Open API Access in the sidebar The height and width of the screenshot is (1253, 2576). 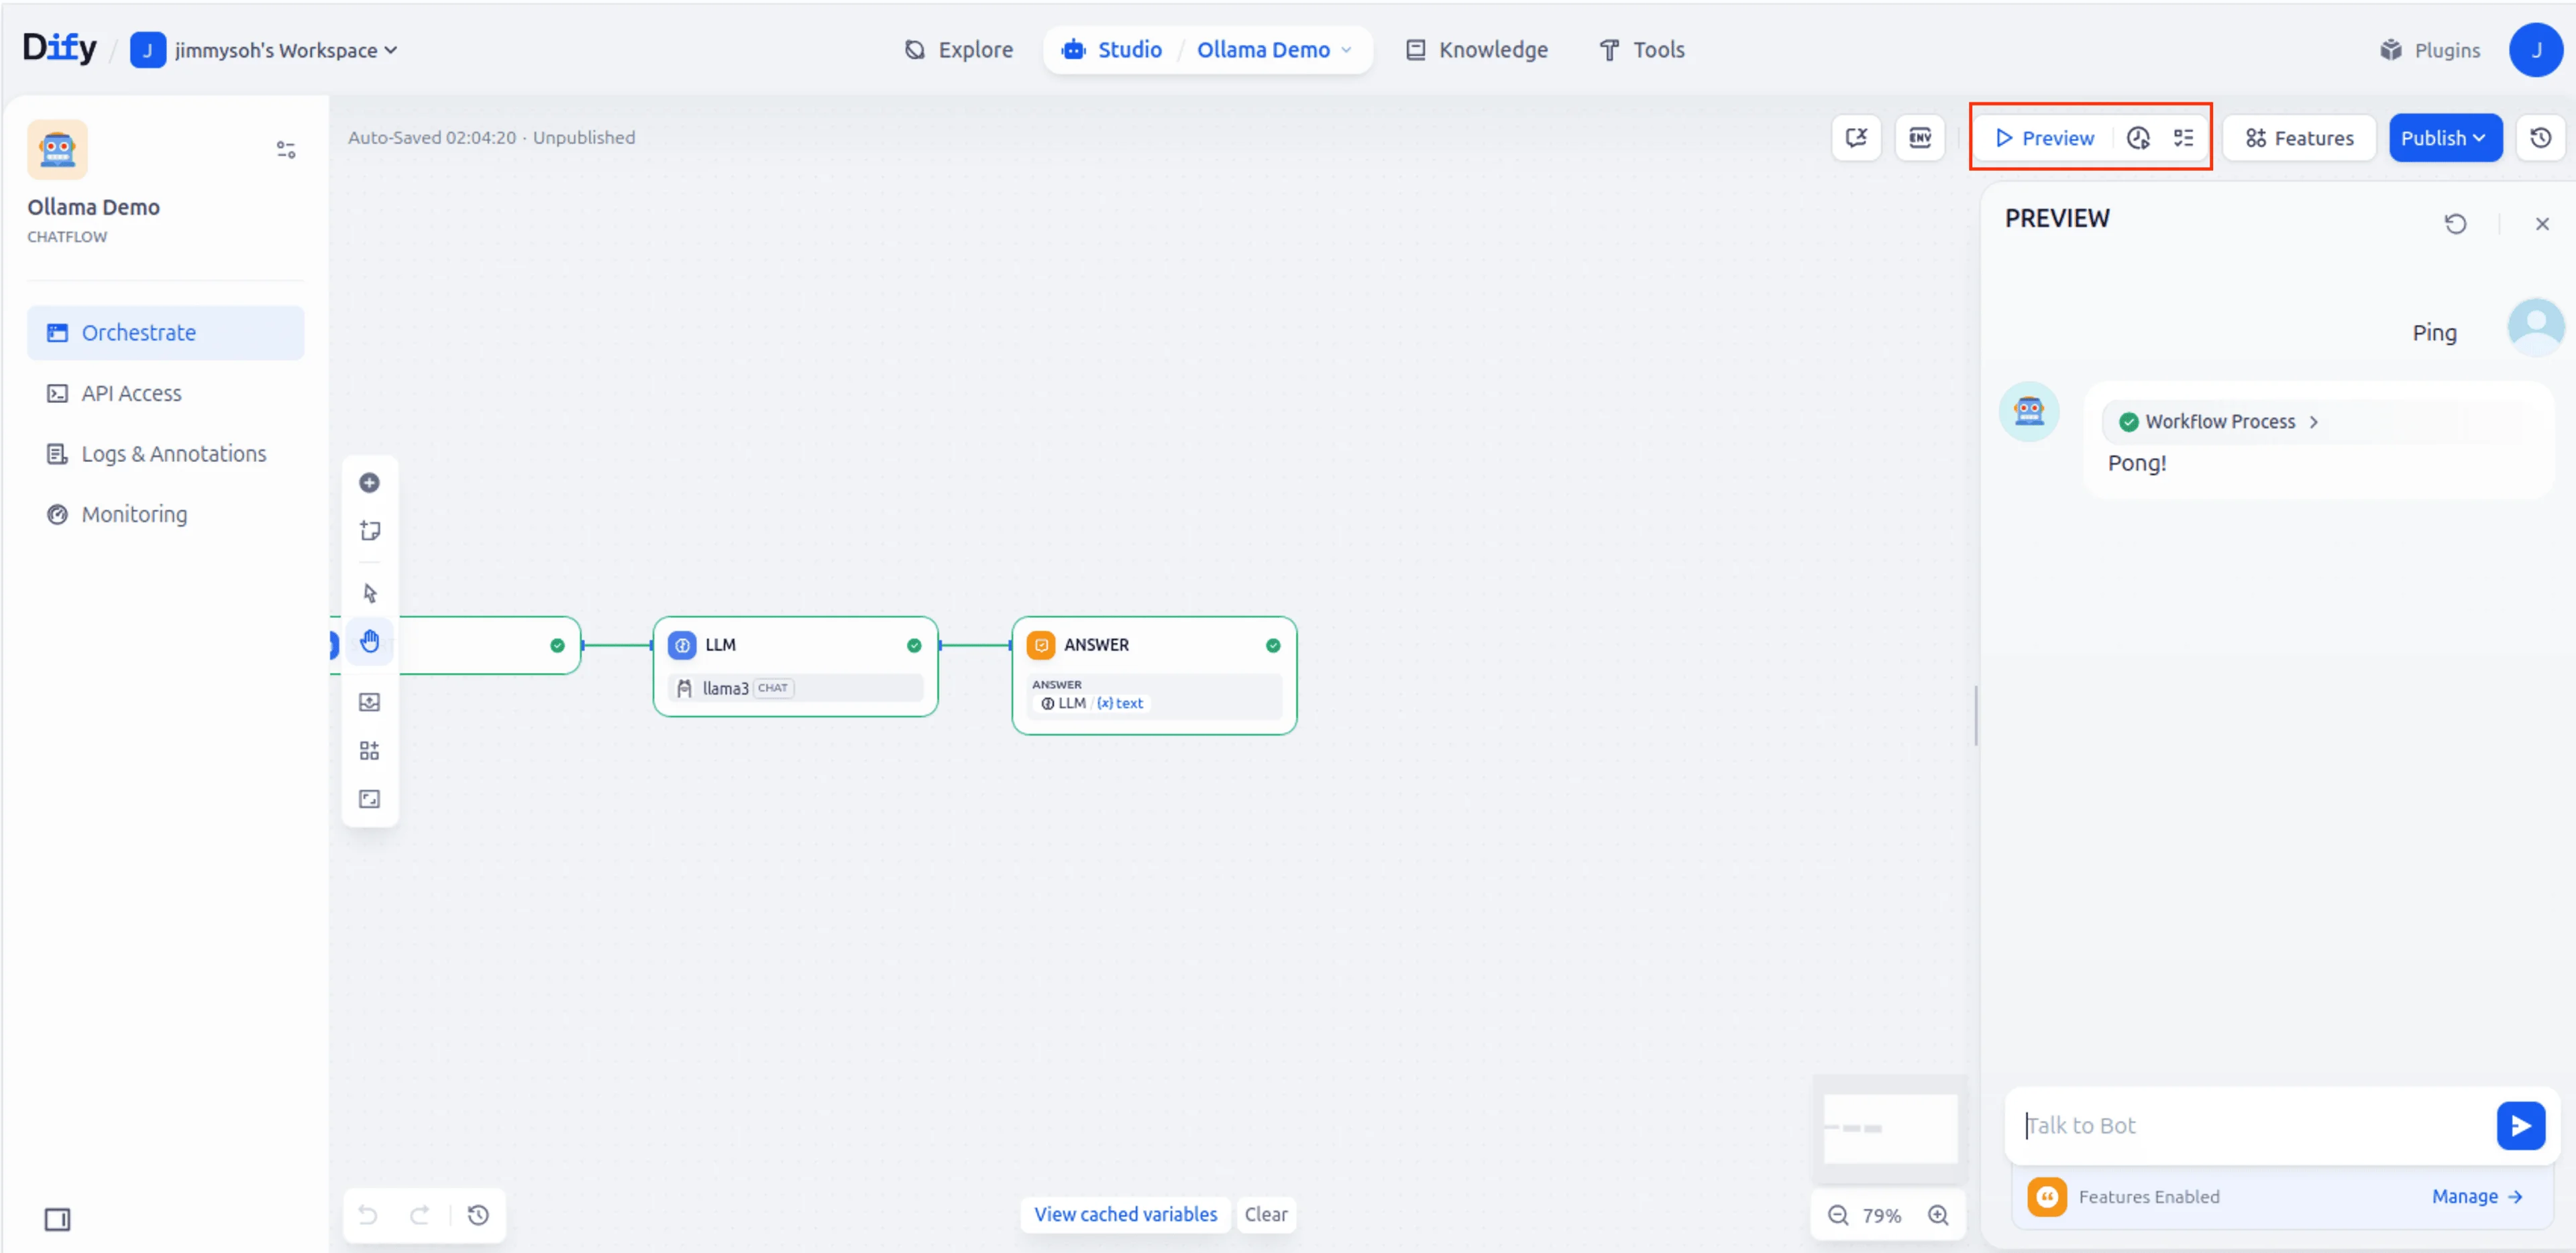tap(165, 394)
